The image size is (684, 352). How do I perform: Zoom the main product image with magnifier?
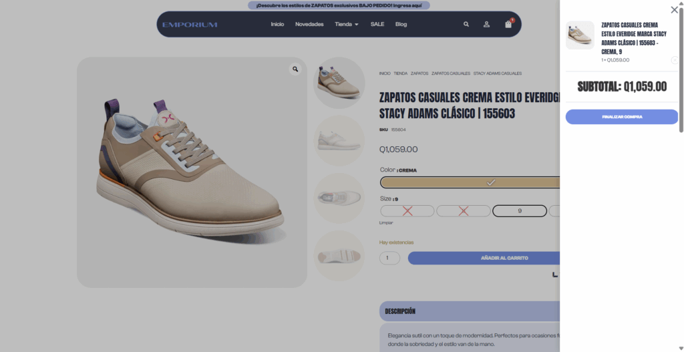tap(295, 69)
